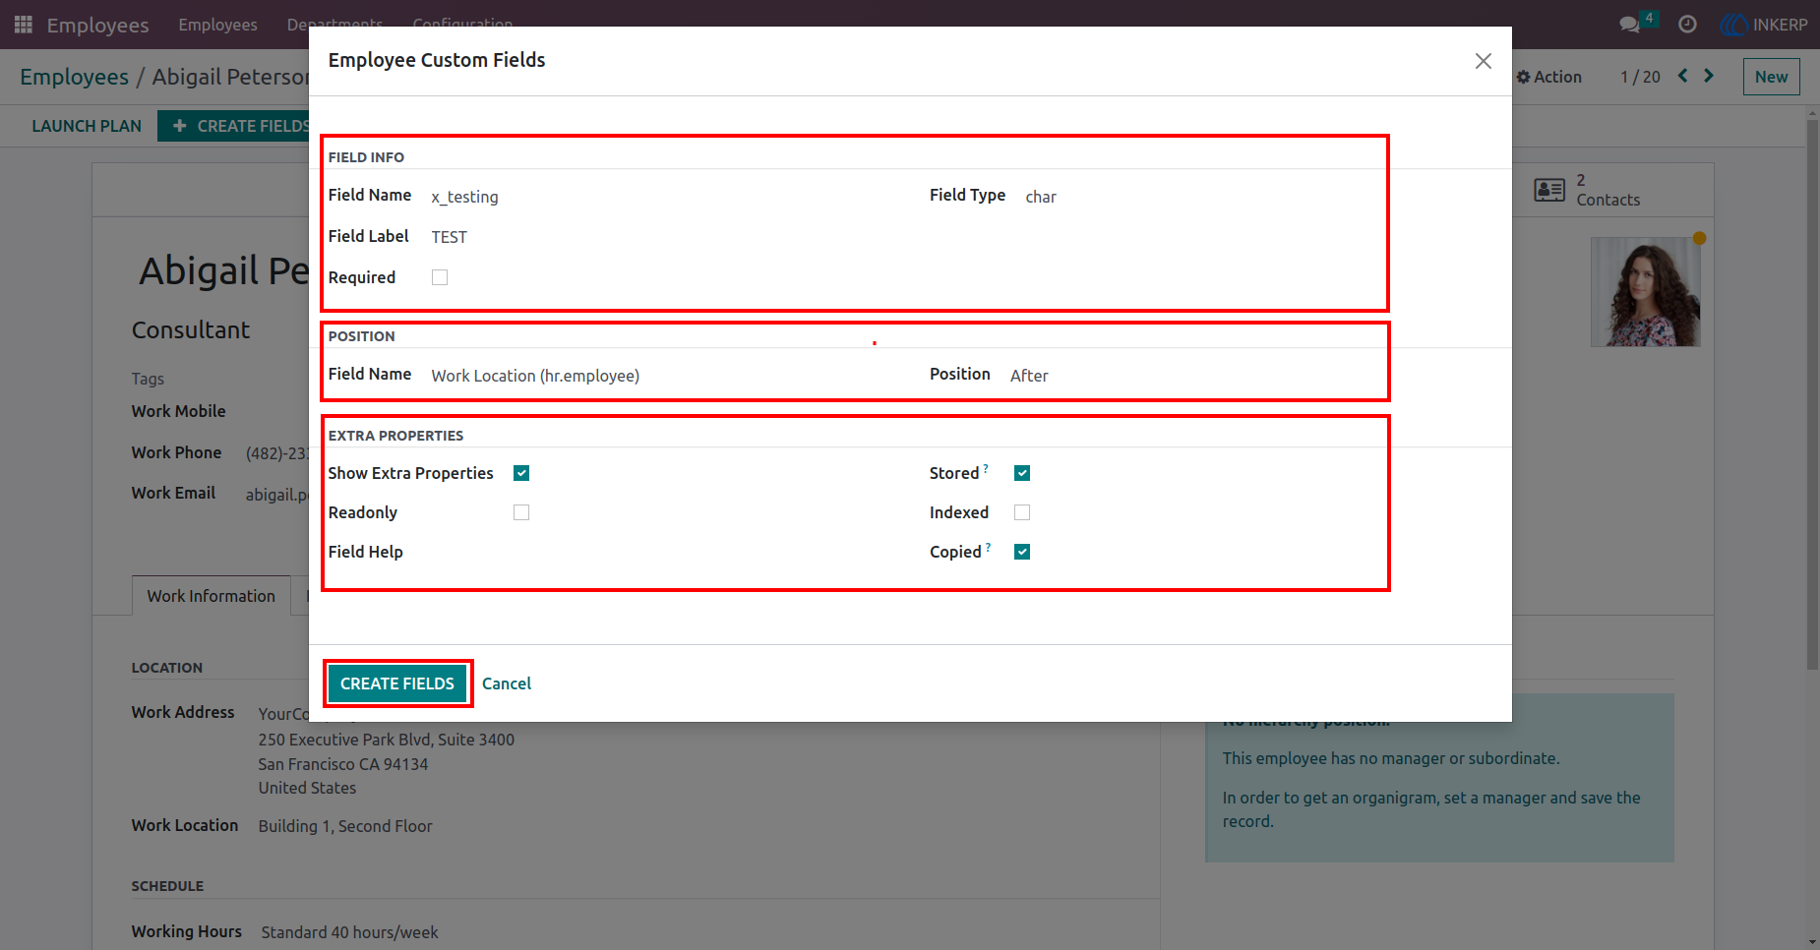Click Standard 40 hours/week value
The height and width of the screenshot is (950, 1820).
click(x=349, y=932)
